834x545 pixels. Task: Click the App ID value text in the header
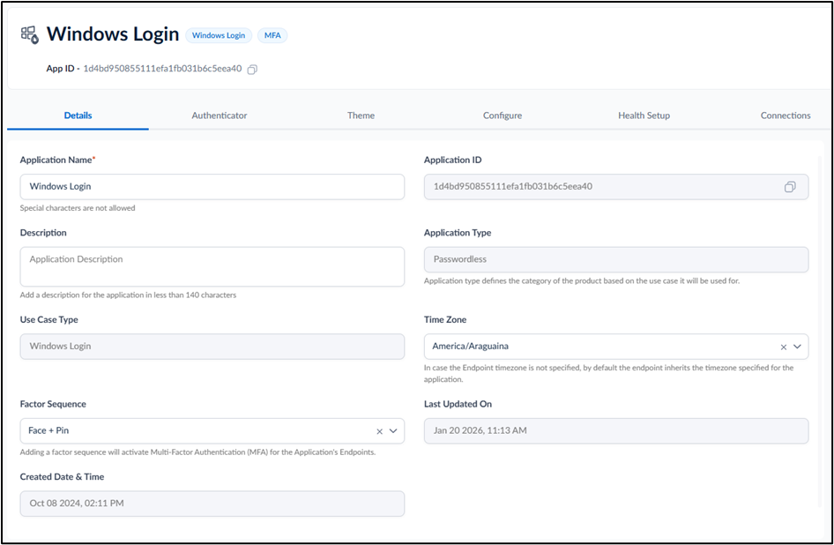tap(162, 69)
